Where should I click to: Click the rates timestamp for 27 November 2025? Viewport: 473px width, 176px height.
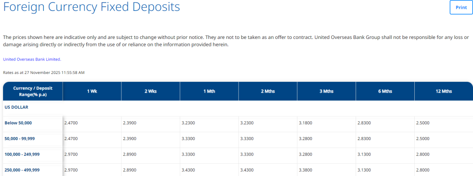click(x=44, y=72)
